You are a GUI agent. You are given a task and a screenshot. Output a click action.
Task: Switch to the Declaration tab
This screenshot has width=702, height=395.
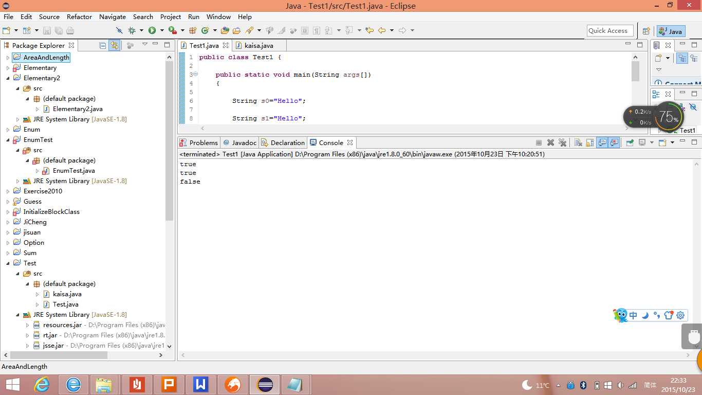point(283,142)
